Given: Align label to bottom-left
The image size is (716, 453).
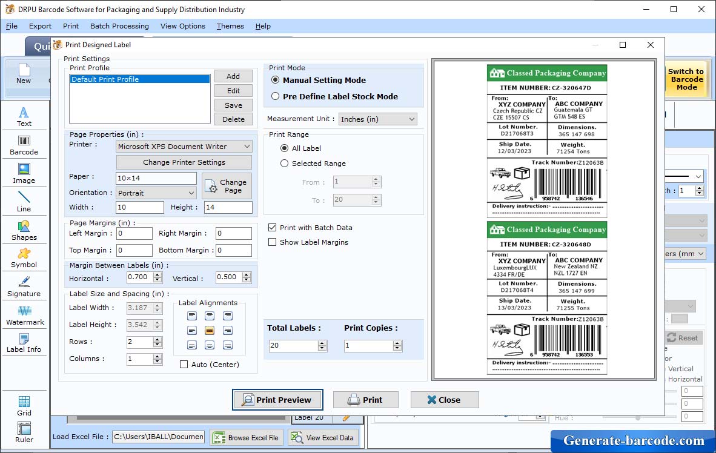Looking at the screenshot, I should (x=192, y=345).
